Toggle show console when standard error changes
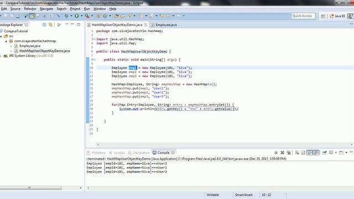Image resolution: width=354 pixels, height=199 pixels. pos(316,153)
